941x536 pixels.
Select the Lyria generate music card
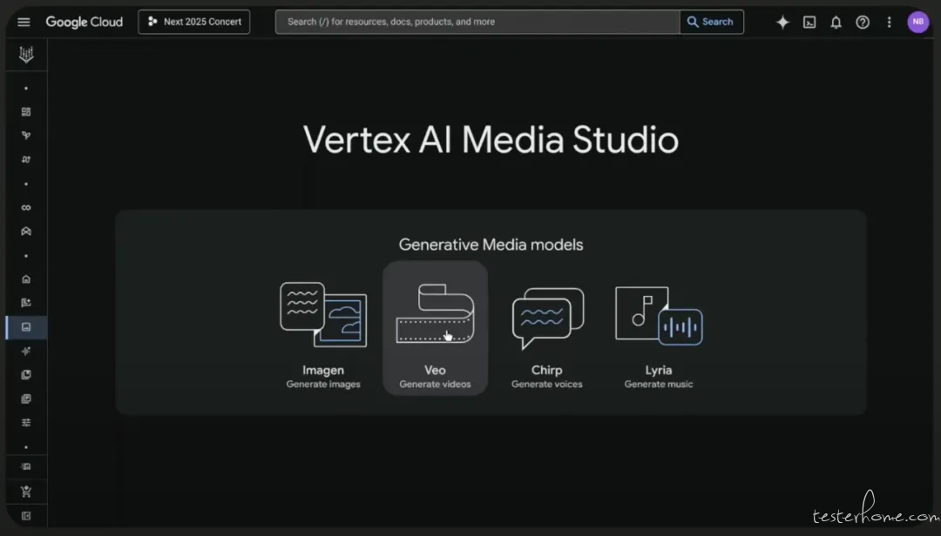(x=659, y=329)
